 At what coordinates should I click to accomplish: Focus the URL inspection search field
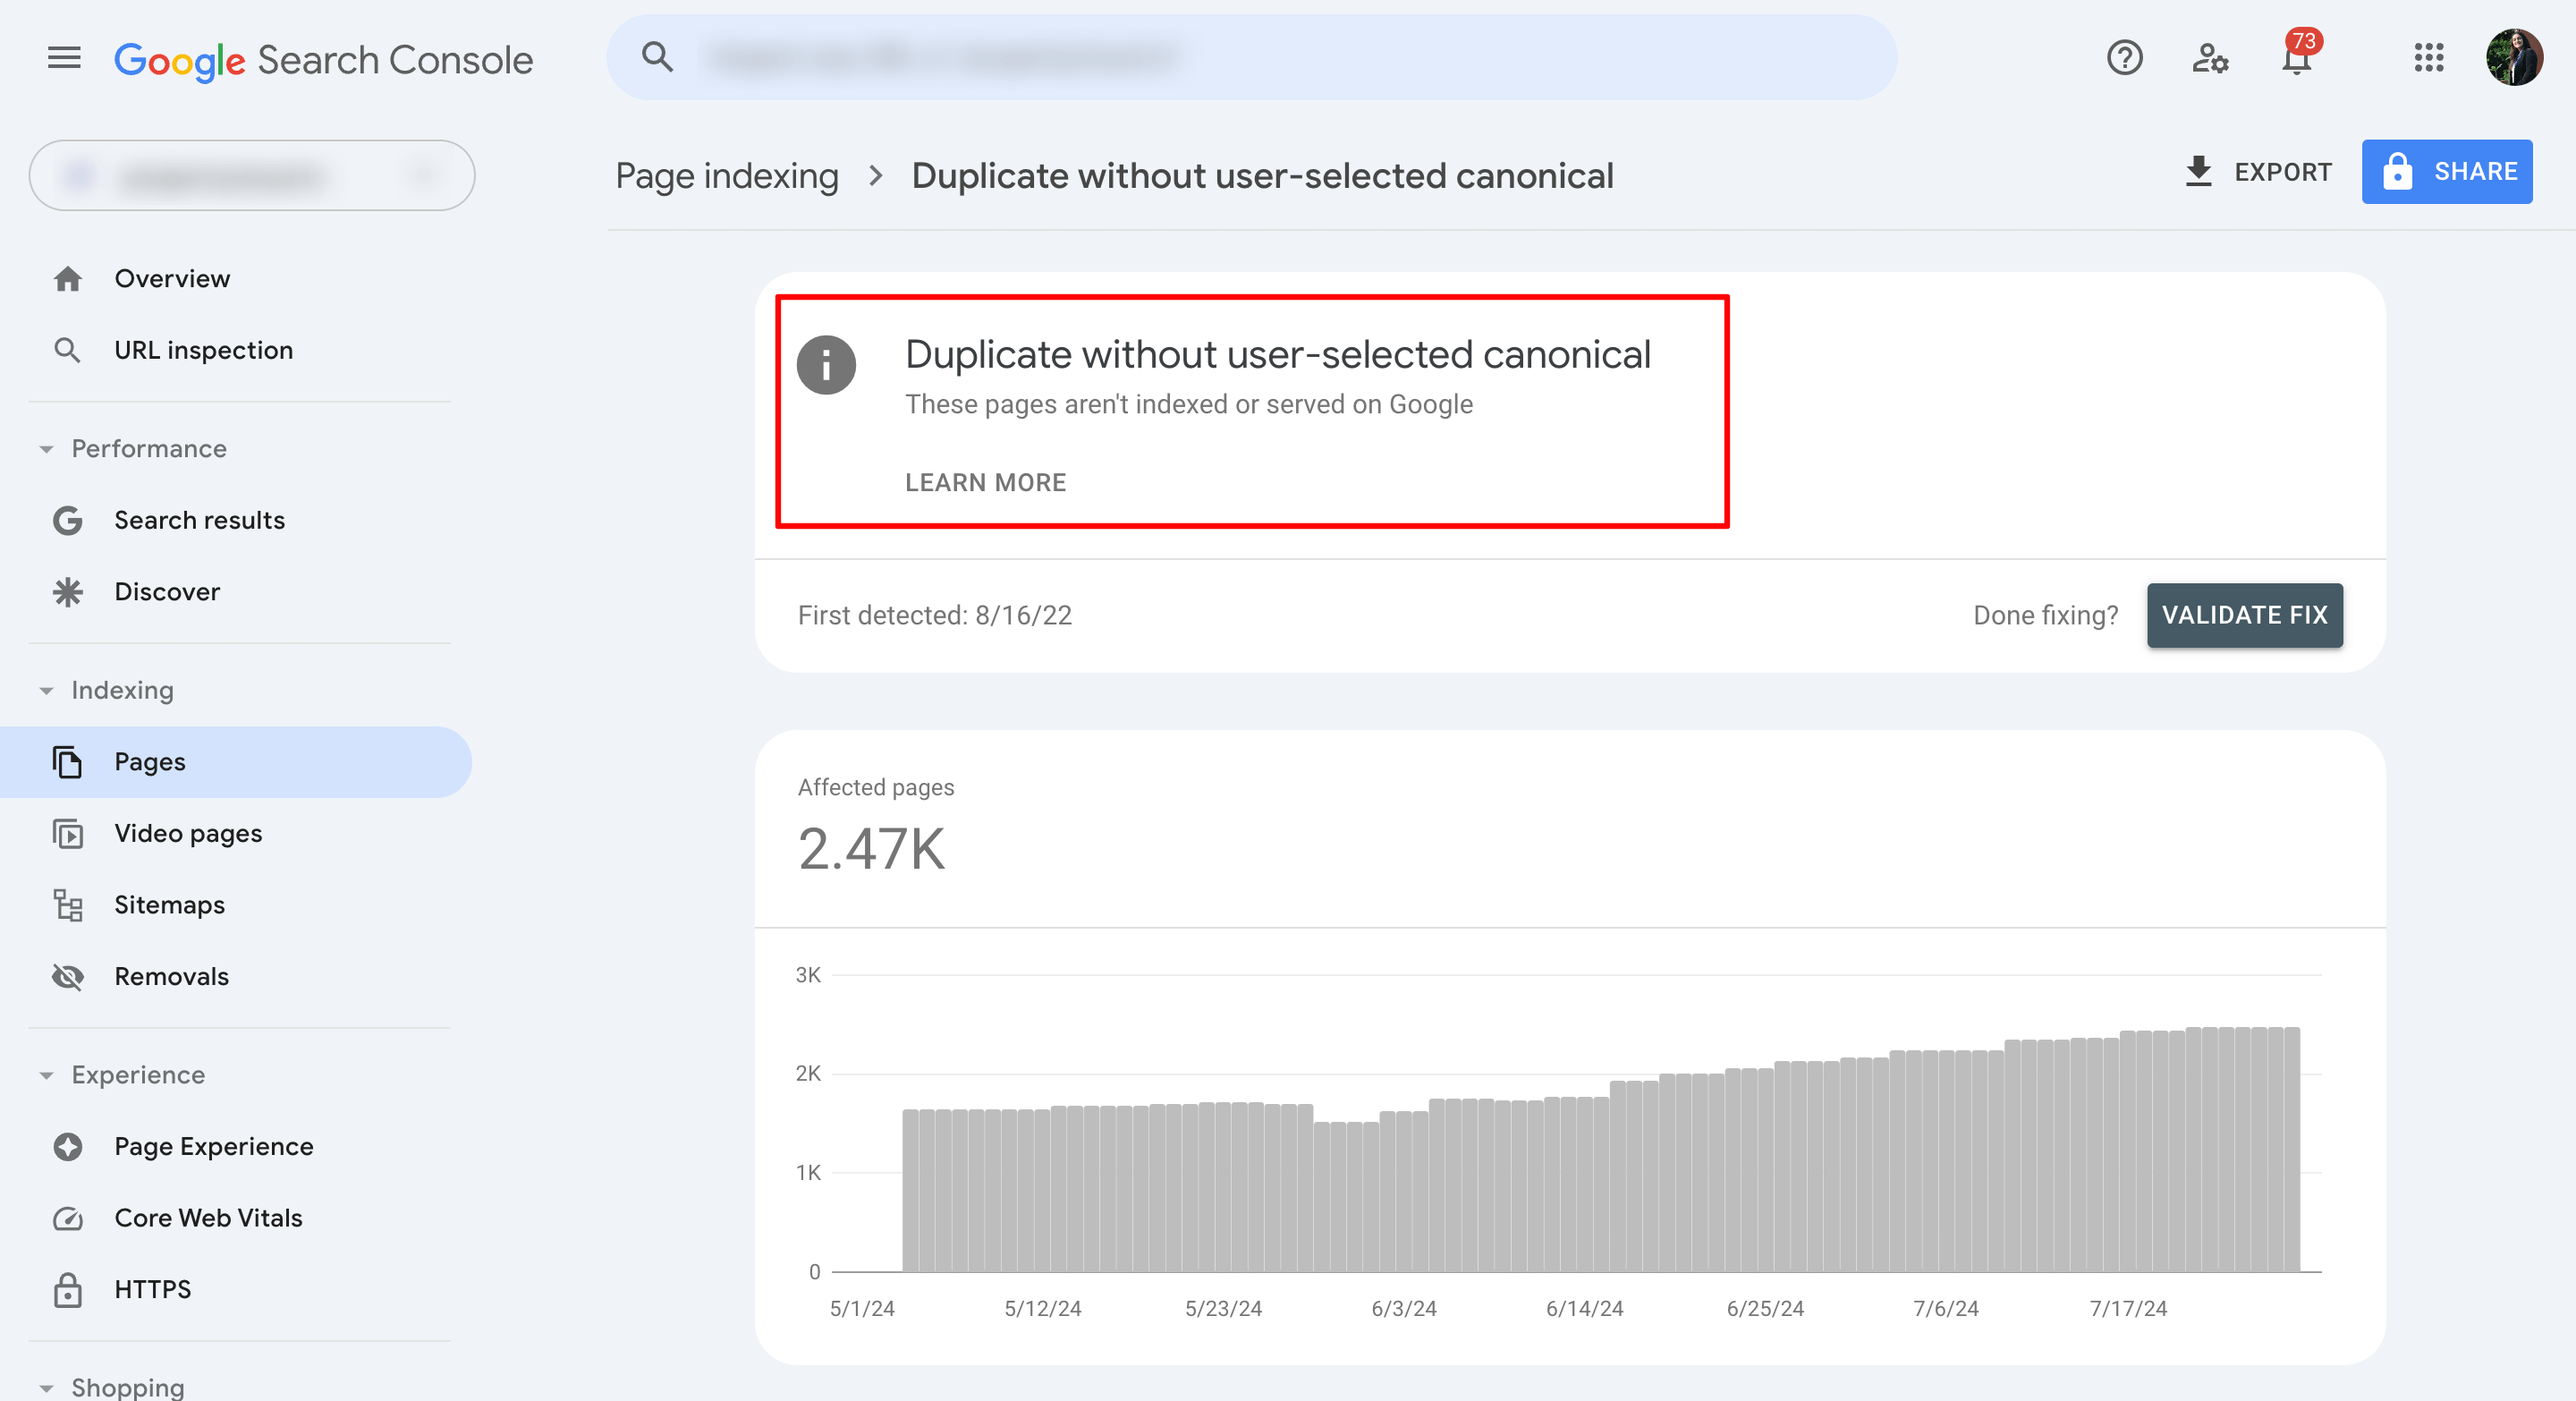pos(1251,57)
